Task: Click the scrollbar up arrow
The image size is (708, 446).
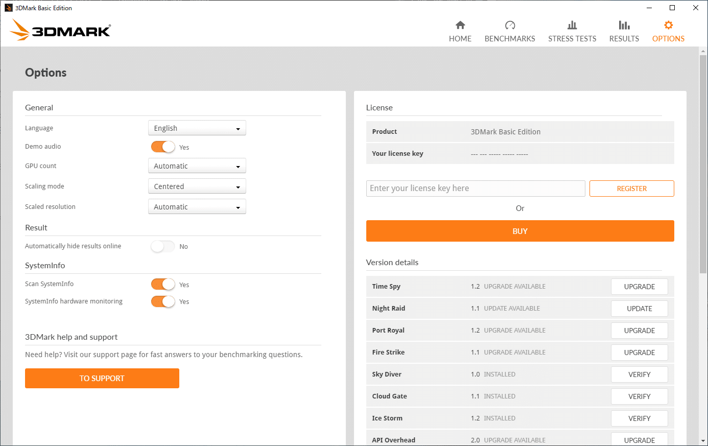Action: [x=703, y=51]
